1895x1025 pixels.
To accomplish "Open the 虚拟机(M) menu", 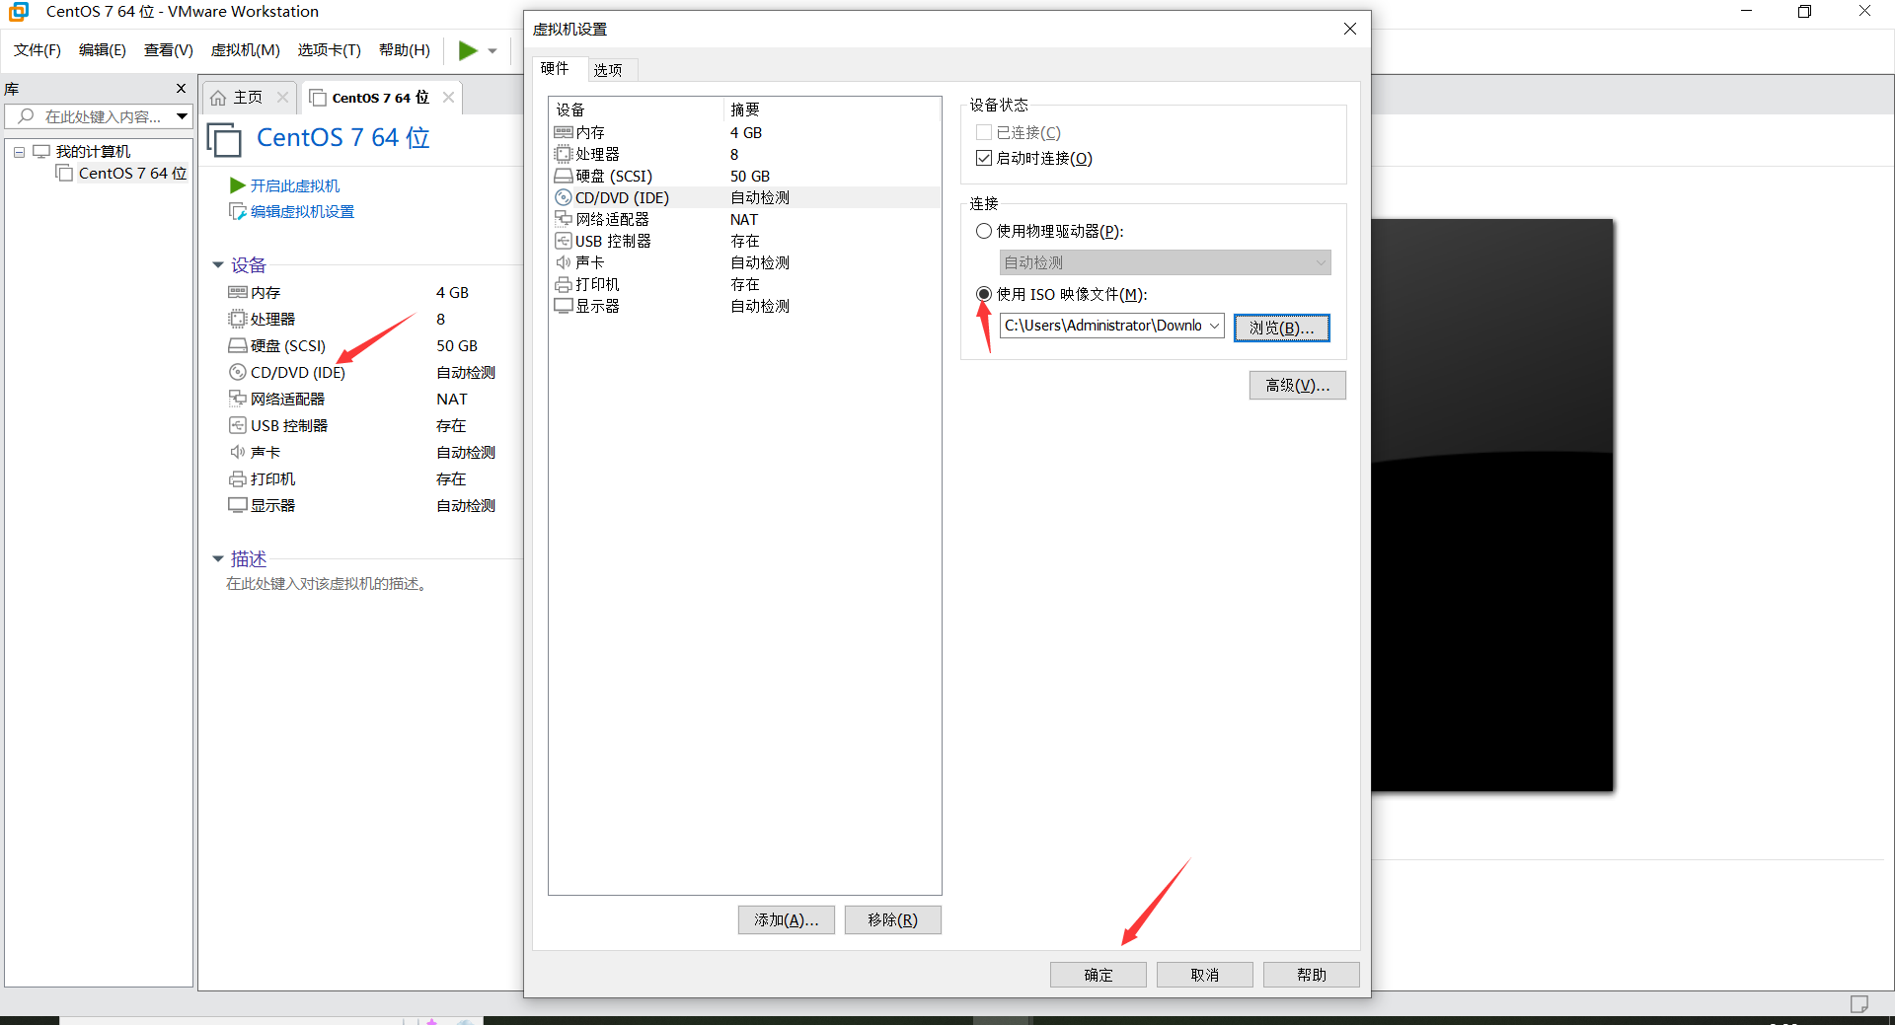I will pos(246,50).
